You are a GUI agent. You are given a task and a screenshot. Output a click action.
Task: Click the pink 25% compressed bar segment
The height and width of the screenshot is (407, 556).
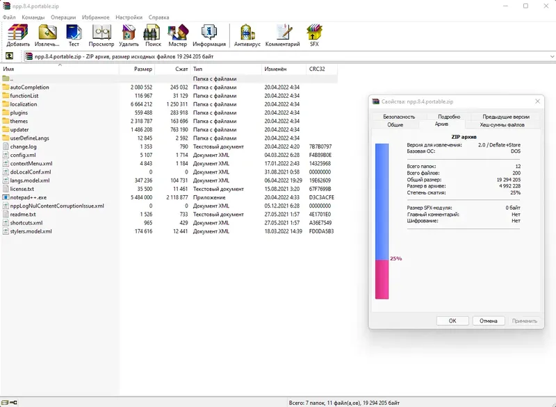[x=382, y=279]
